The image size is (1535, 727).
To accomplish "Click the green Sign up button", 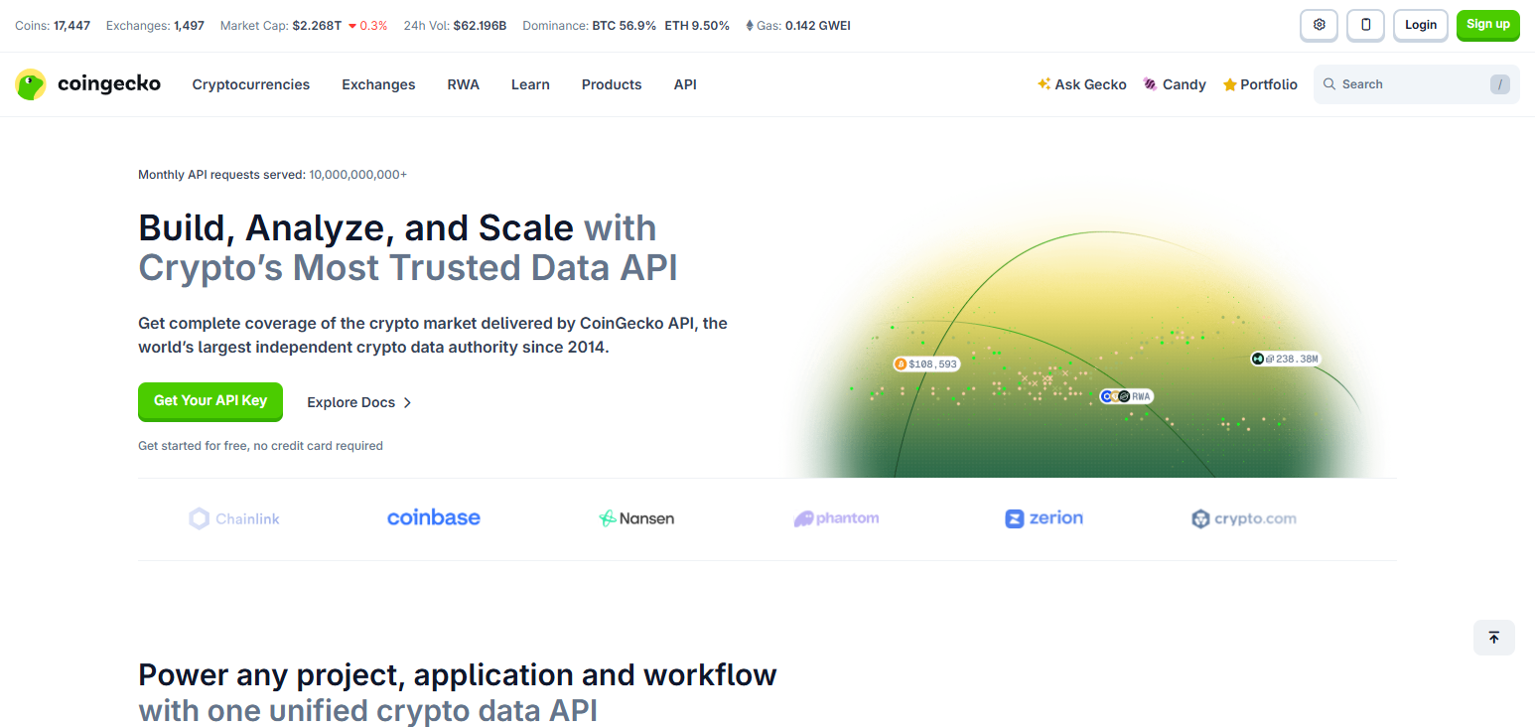I will (1488, 25).
